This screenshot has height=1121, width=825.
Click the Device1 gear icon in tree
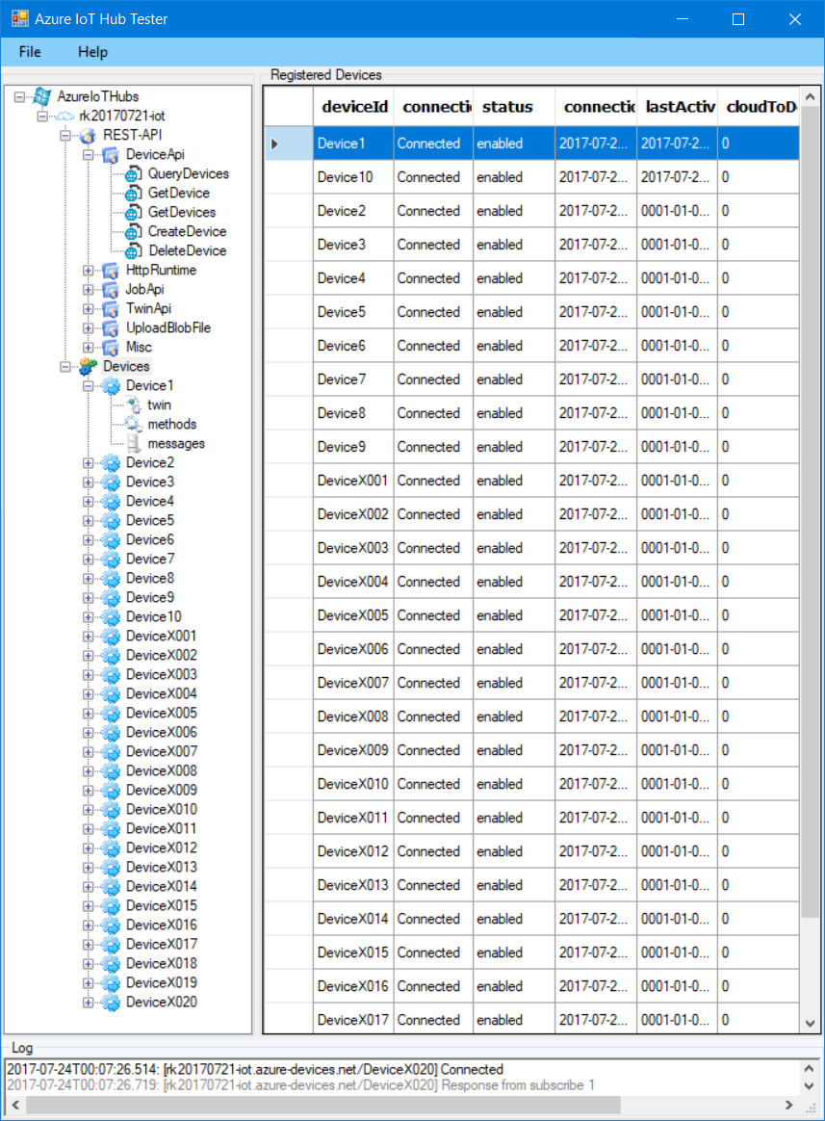111,386
